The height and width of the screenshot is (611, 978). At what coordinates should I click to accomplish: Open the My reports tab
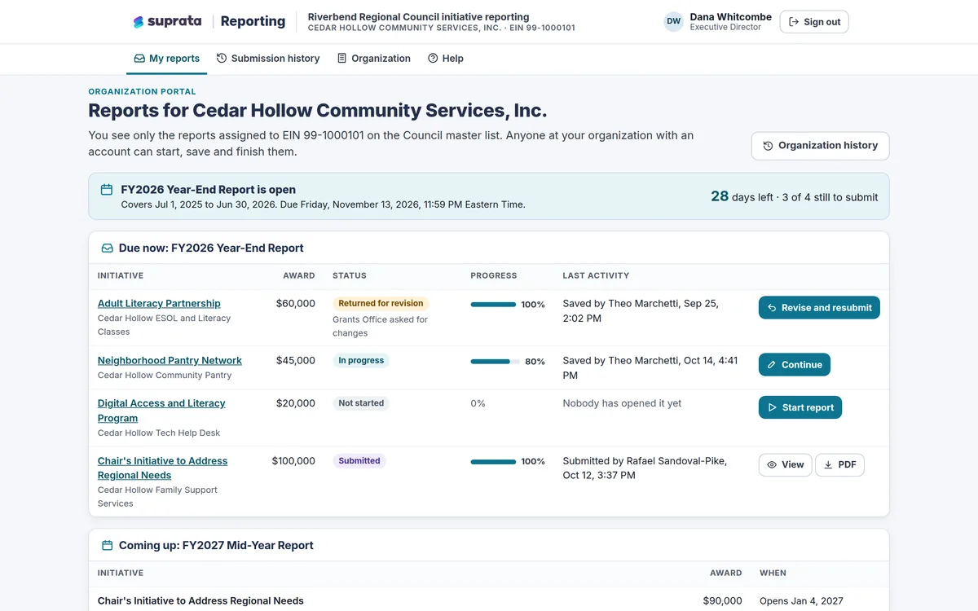[167, 59]
